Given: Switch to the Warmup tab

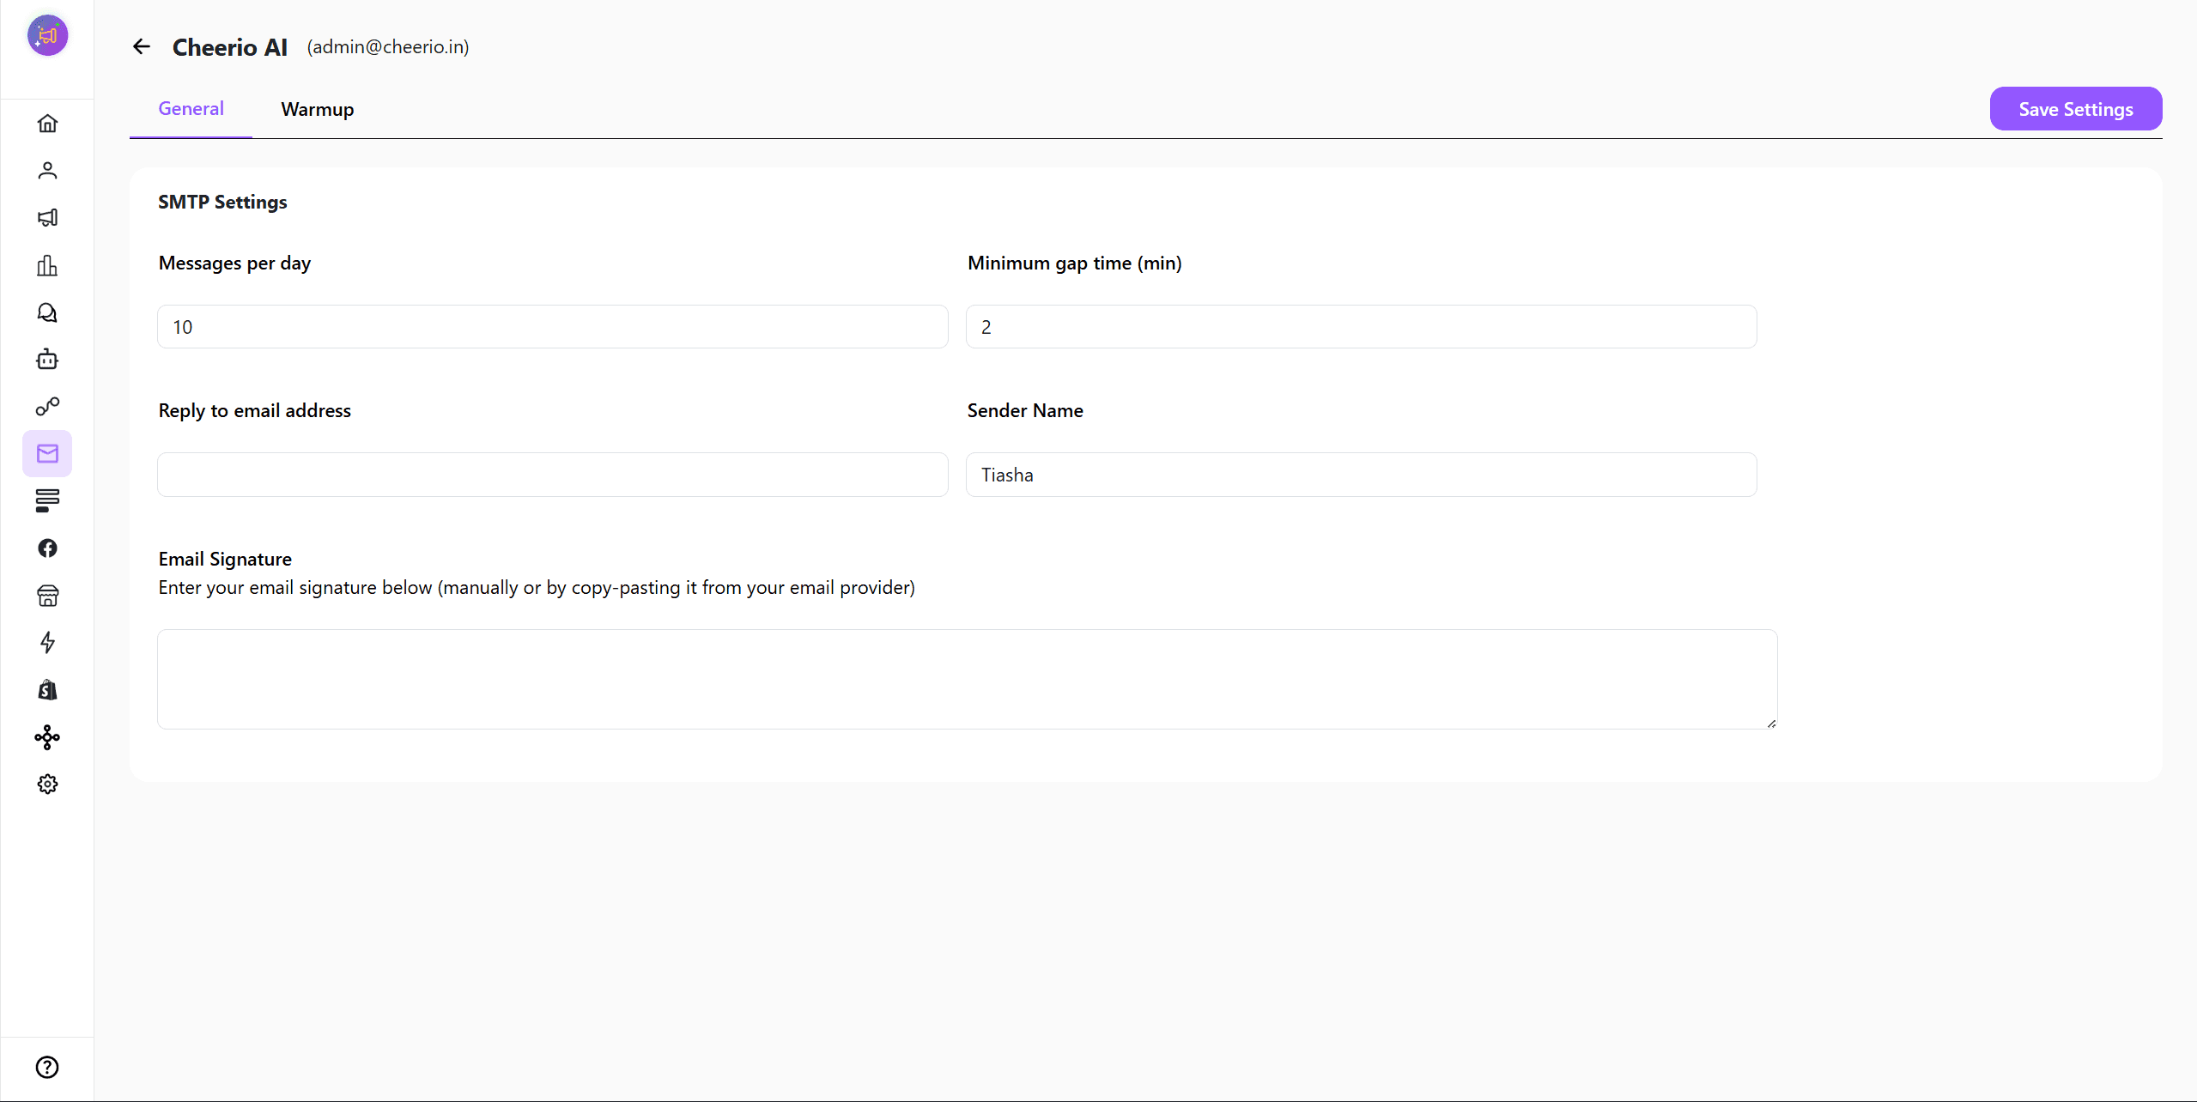Looking at the screenshot, I should 317,109.
